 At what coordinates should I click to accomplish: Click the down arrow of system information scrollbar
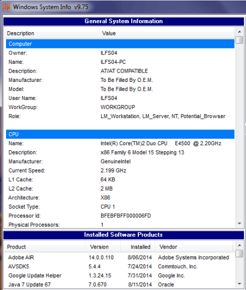click(239, 223)
